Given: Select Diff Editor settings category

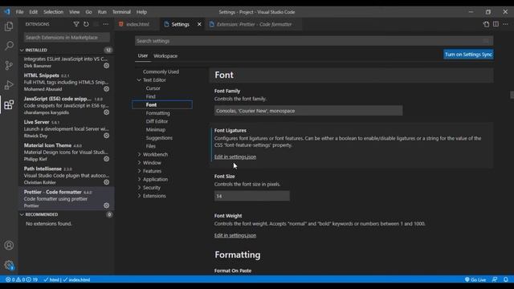Looking at the screenshot, I should click(157, 121).
